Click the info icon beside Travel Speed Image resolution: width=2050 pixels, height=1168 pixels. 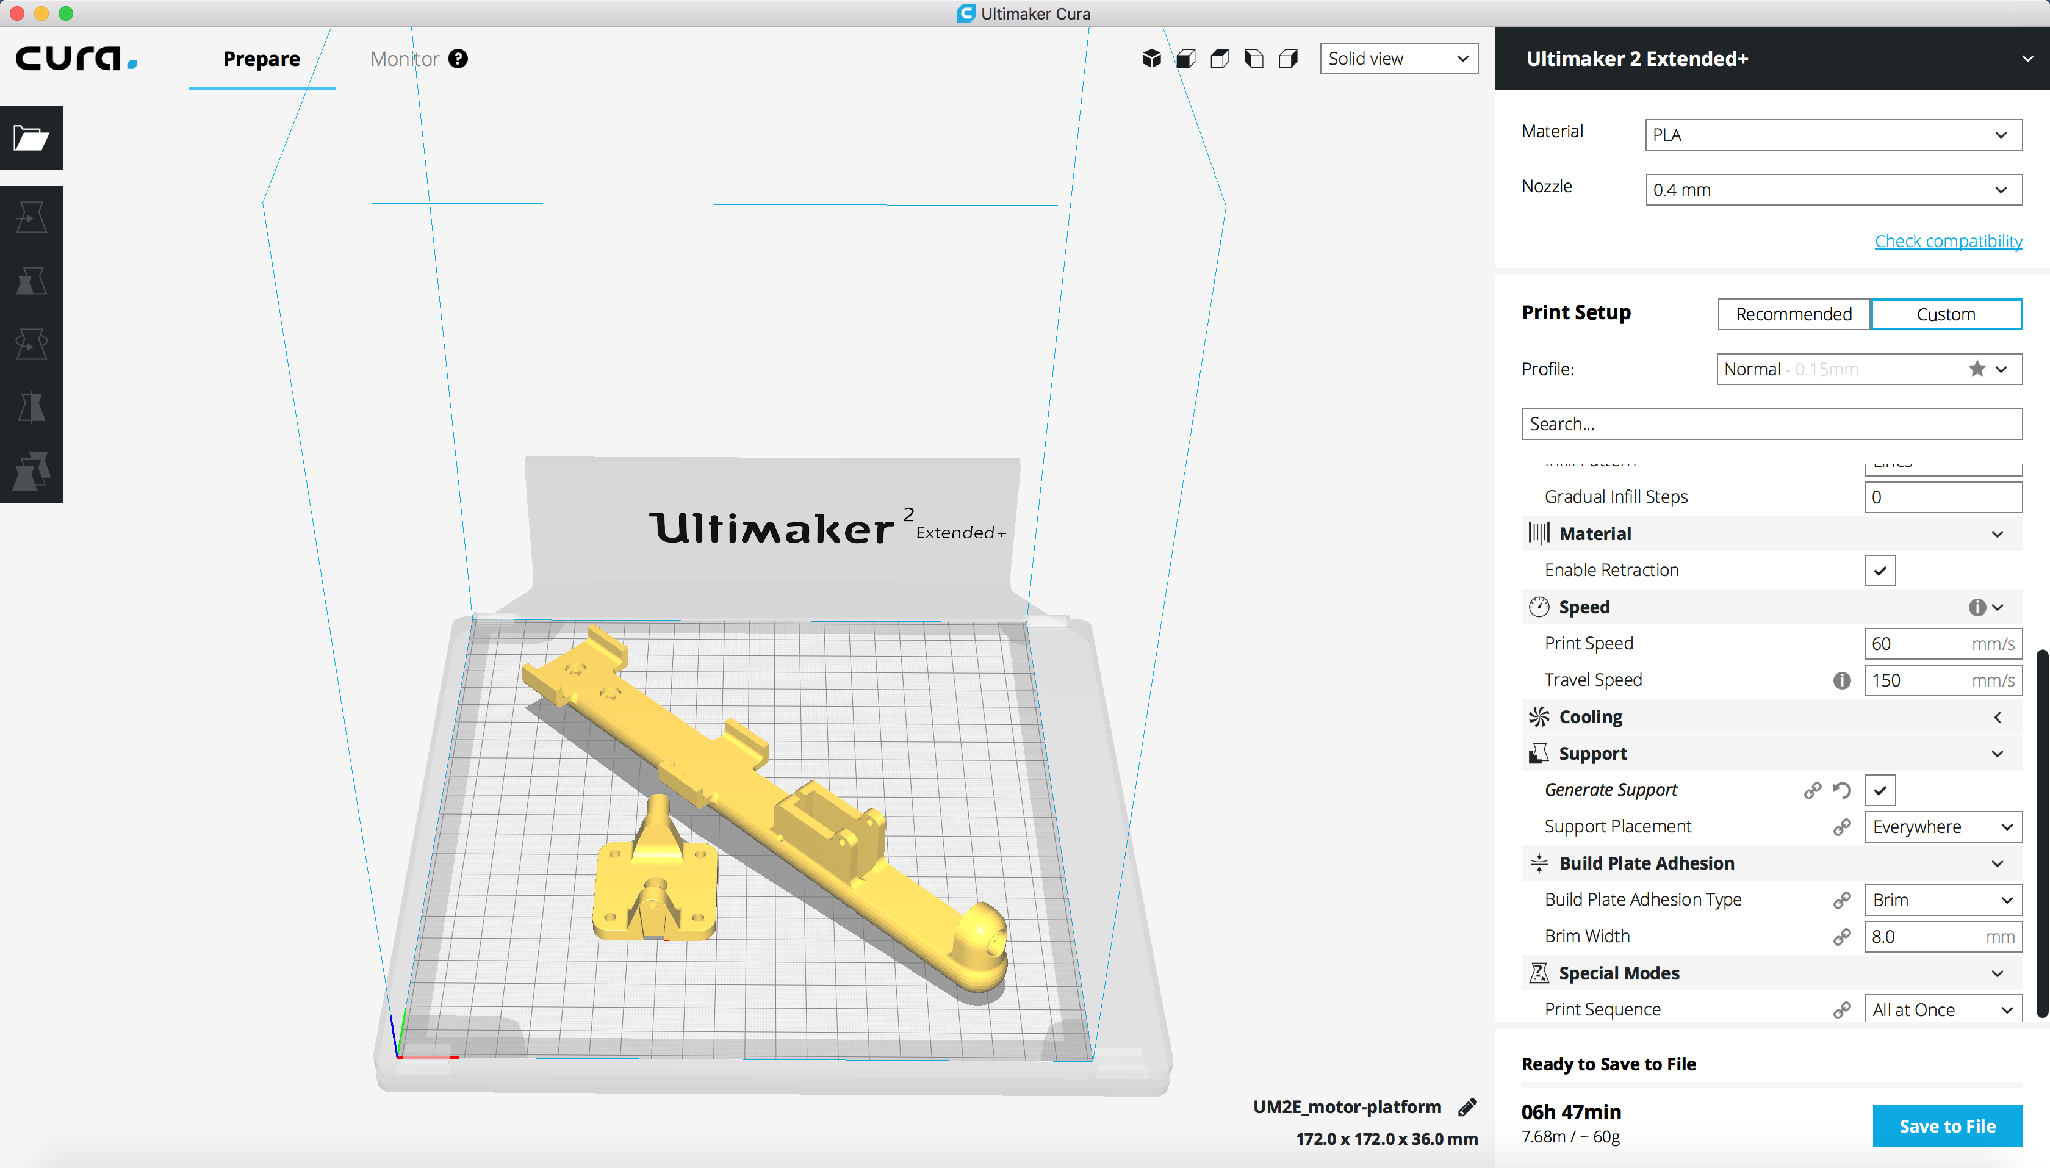[x=1841, y=680]
